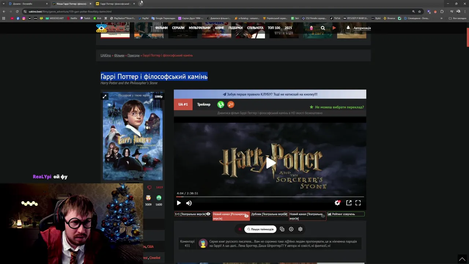This screenshot has width=469, height=264.
Task: Click the Harry Potter poster thumbnail
Action: (133, 136)
